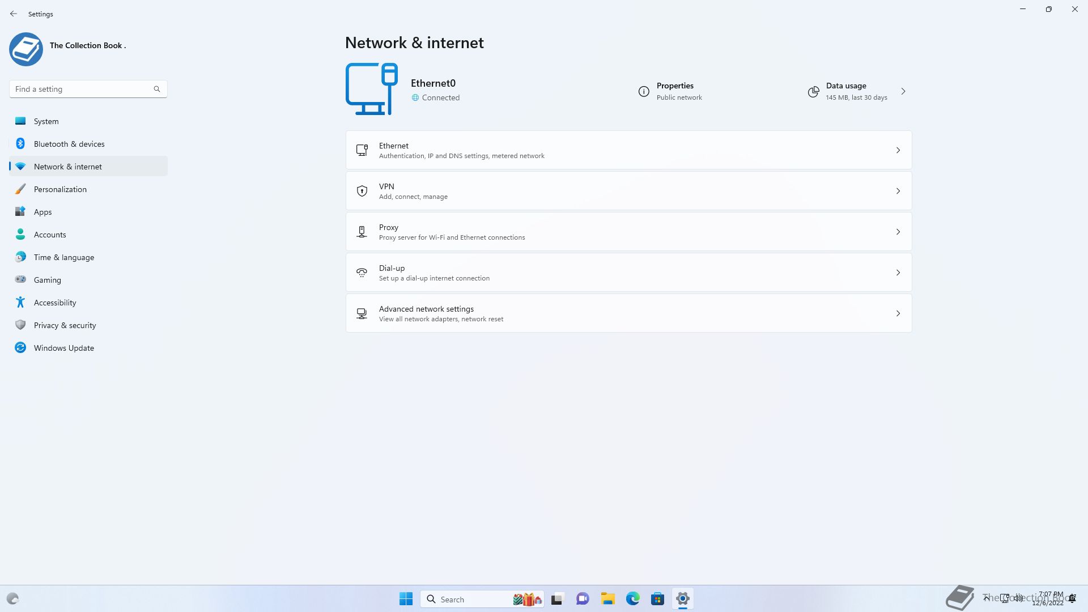Image resolution: width=1088 pixels, height=612 pixels.
Task: Open Accounts settings
Action: [x=88, y=235]
